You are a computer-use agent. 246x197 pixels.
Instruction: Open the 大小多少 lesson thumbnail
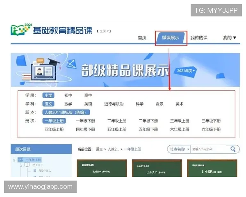[157, 168]
